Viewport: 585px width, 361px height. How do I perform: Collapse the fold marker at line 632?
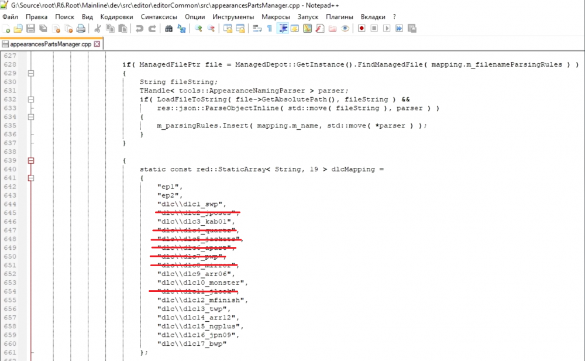(x=32, y=99)
